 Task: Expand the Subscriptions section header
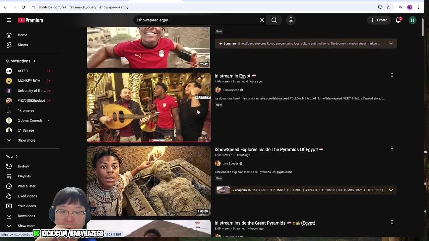click(x=21, y=61)
